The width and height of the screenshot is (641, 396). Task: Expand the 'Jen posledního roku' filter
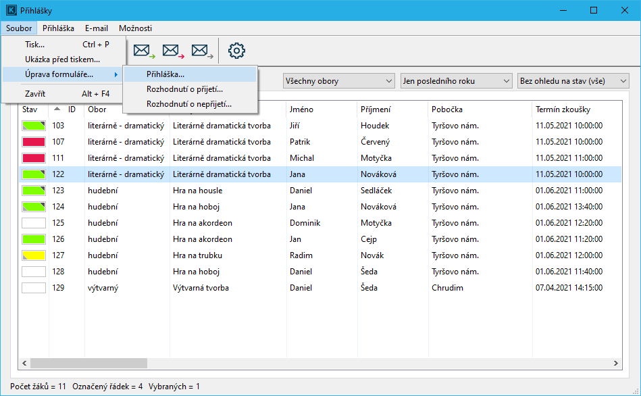(456, 81)
